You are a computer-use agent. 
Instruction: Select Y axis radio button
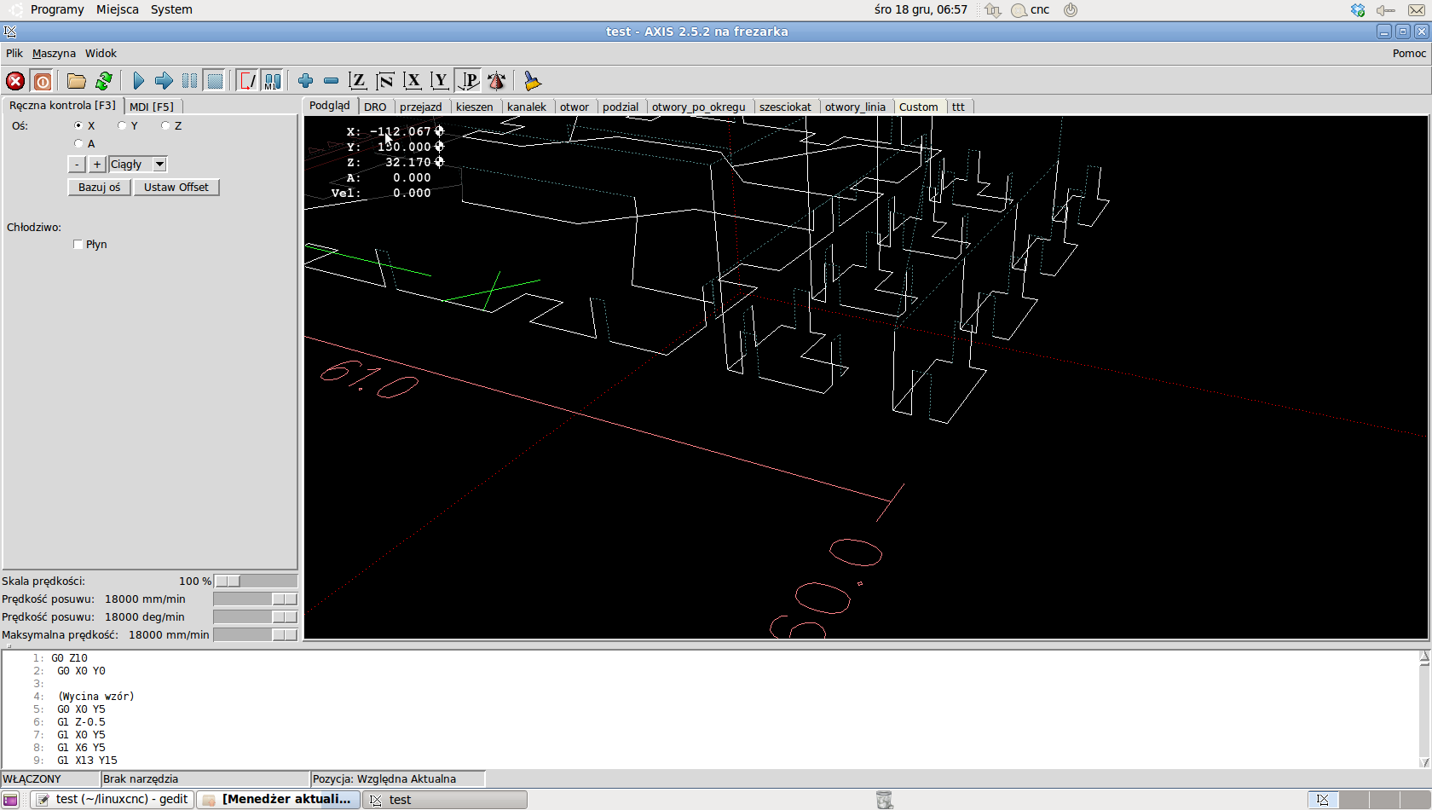tap(122, 125)
